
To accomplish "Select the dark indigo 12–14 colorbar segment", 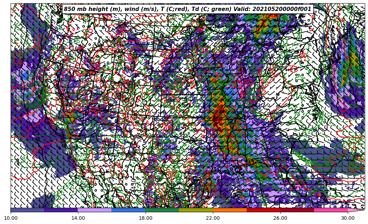I will (x=61, y=210).
